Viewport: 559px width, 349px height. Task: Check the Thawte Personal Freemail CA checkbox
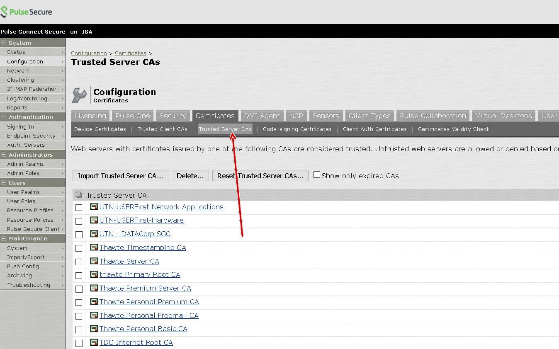(x=79, y=316)
